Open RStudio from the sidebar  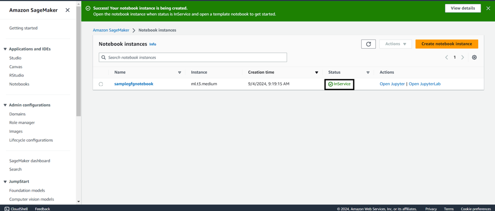point(16,76)
